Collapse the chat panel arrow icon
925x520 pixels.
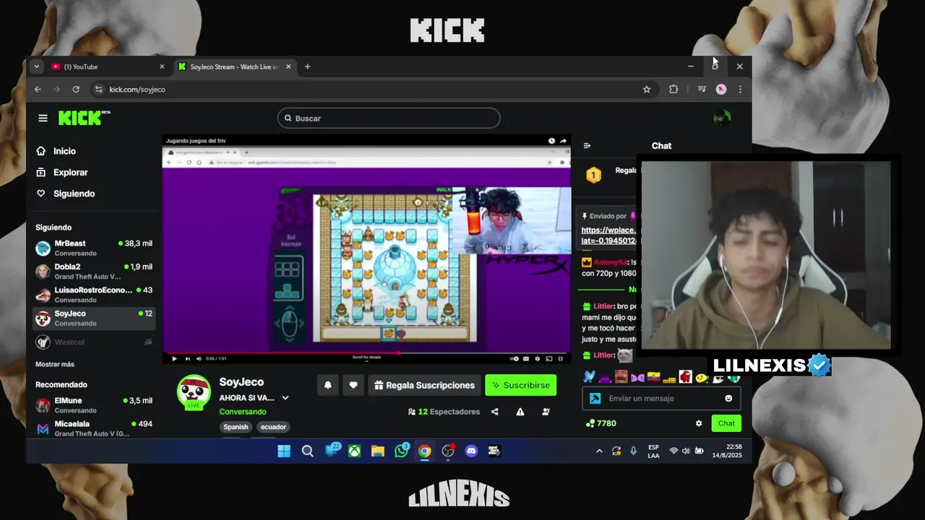[x=587, y=146]
